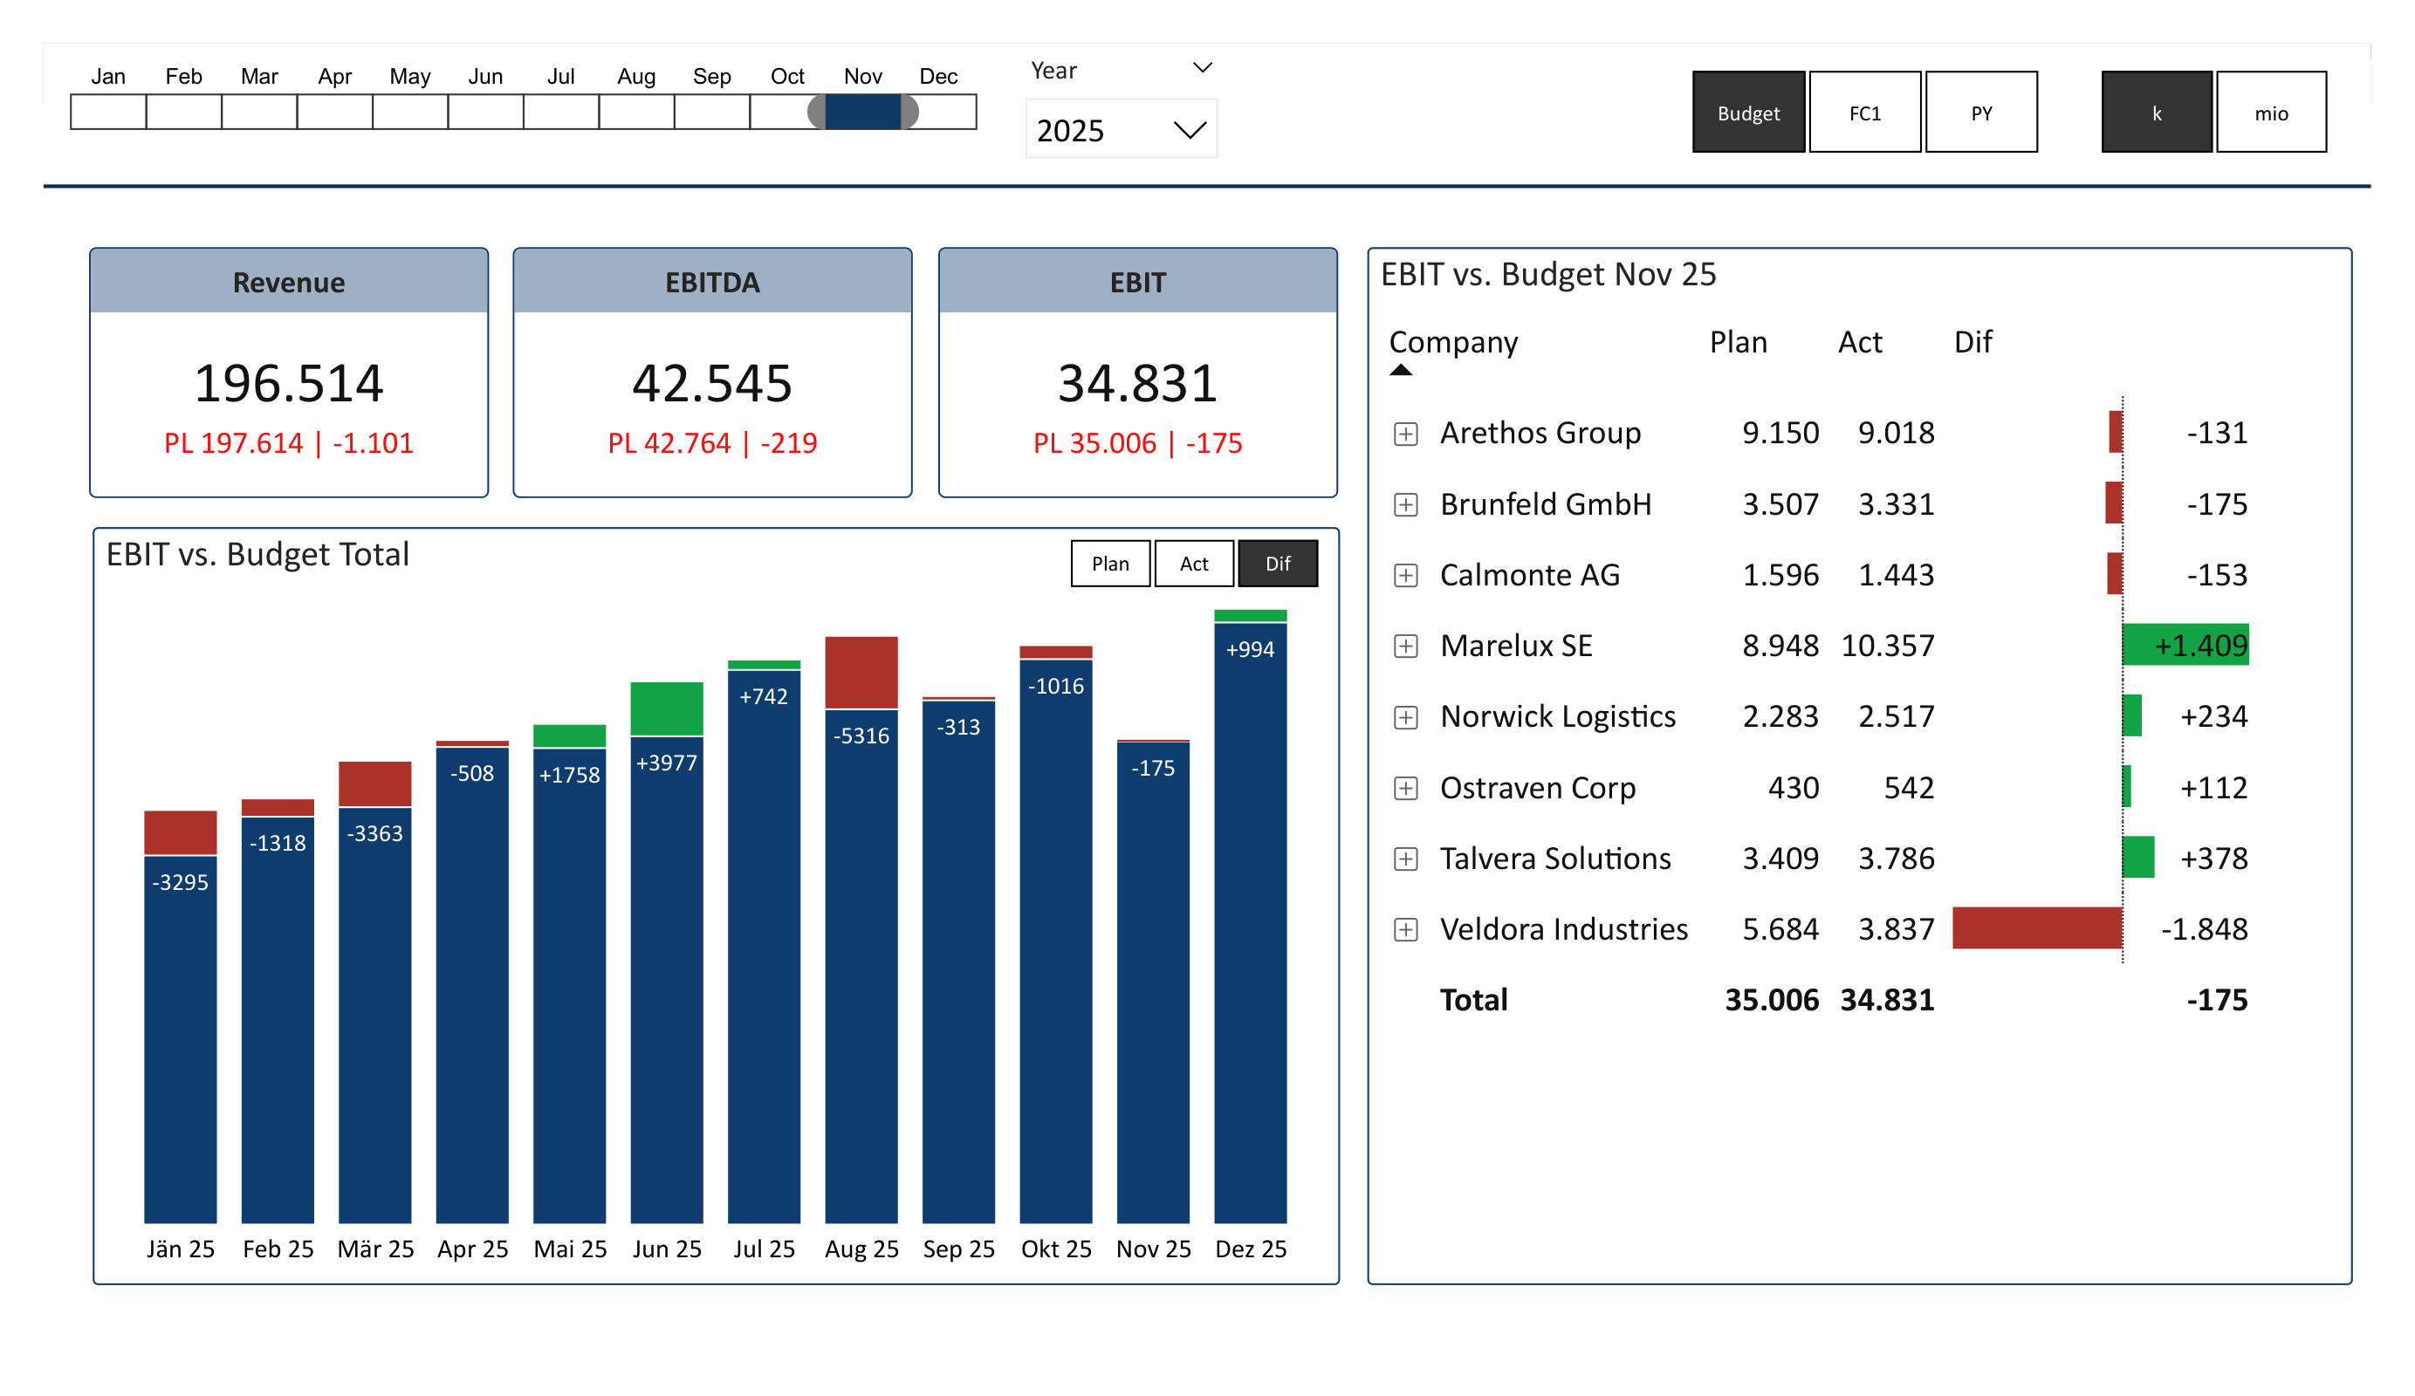Select Dif in the EBIT chart
The width and height of the screenshot is (2415, 1396).
pos(1278,564)
